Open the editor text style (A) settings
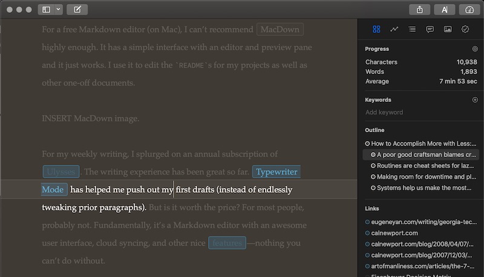This screenshot has width=484, height=277. coord(445,10)
